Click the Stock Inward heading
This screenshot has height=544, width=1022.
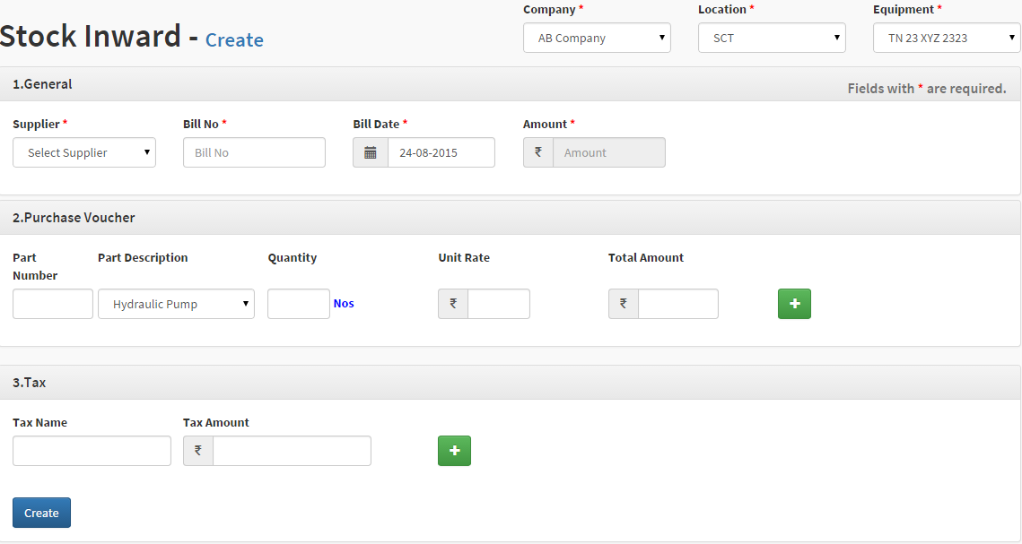[x=91, y=35]
